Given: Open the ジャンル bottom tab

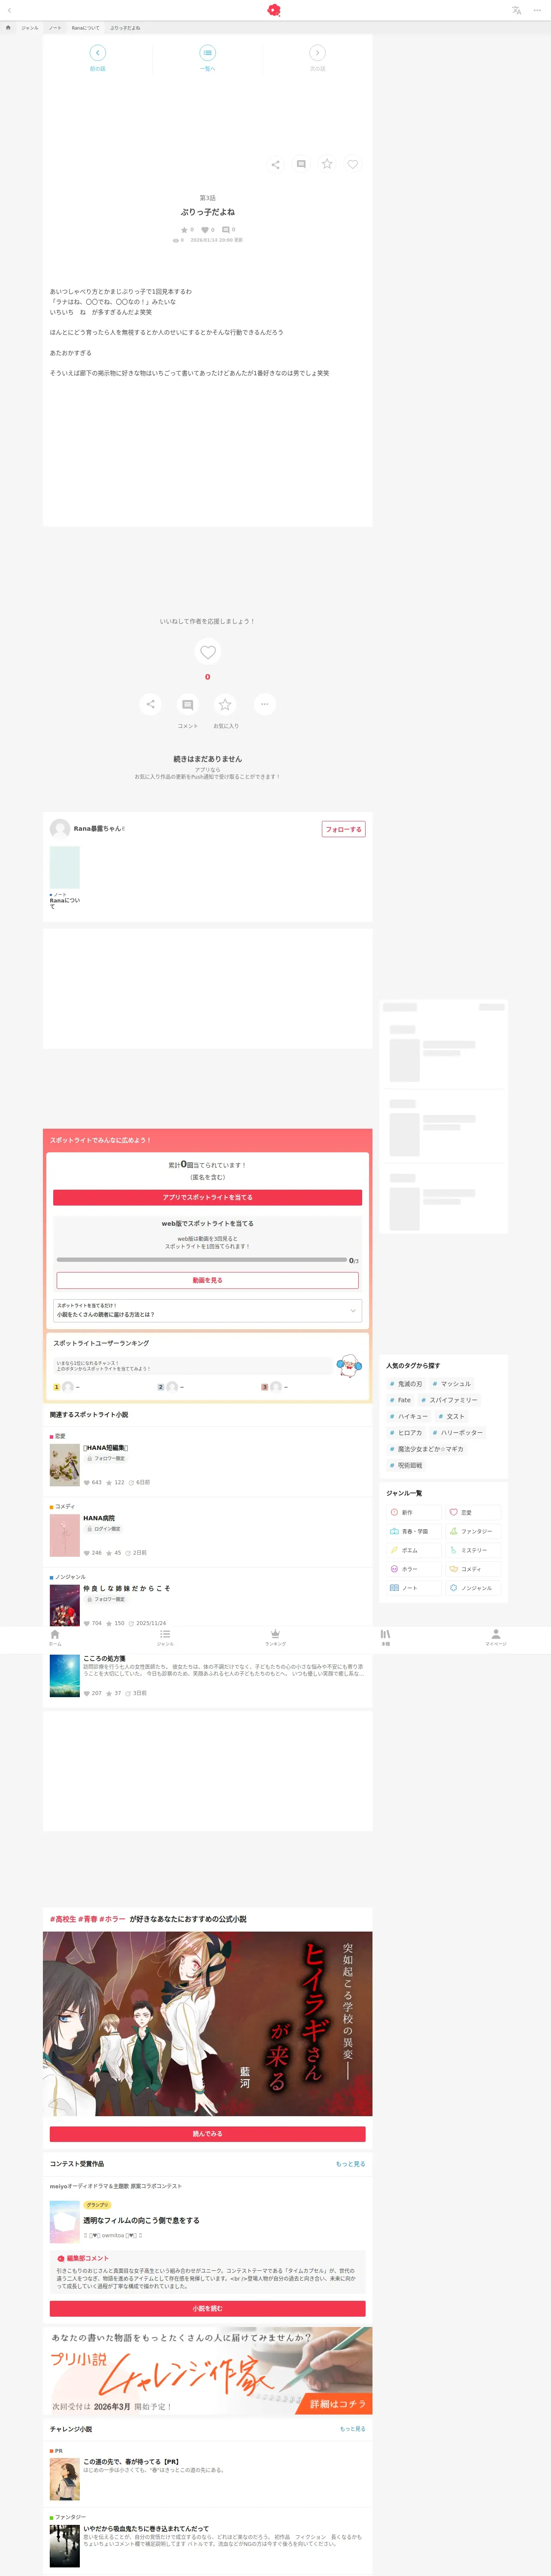Looking at the screenshot, I should [165, 1638].
